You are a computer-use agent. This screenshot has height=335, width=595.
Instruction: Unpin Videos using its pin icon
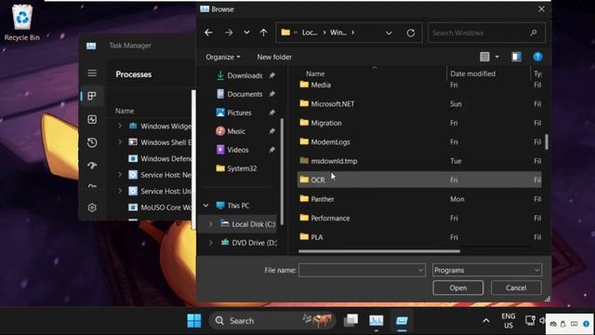tap(271, 150)
